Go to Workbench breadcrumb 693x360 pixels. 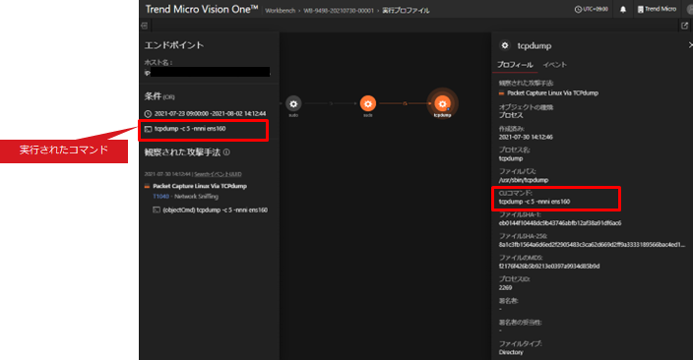pyautogui.click(x=281, y=11)
